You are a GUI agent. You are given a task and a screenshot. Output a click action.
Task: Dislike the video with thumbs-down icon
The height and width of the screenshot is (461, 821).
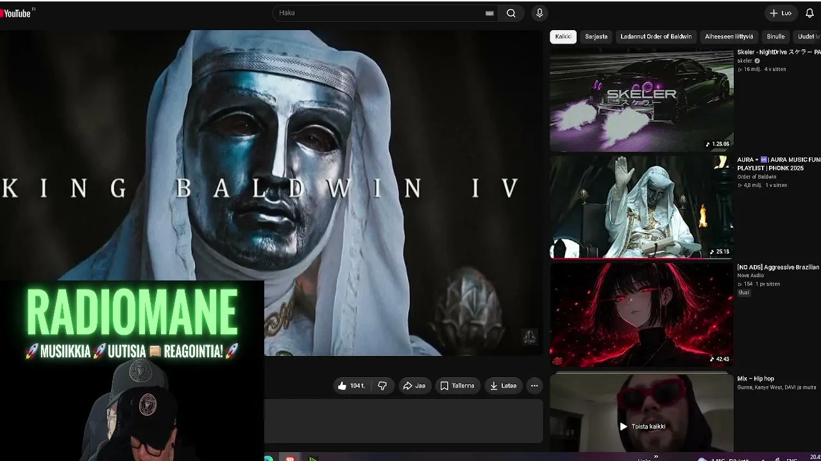[382, 385]
